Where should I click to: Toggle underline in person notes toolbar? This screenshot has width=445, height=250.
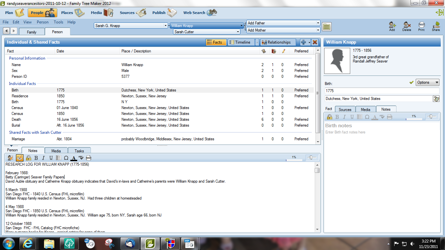(x=51, y=158)
